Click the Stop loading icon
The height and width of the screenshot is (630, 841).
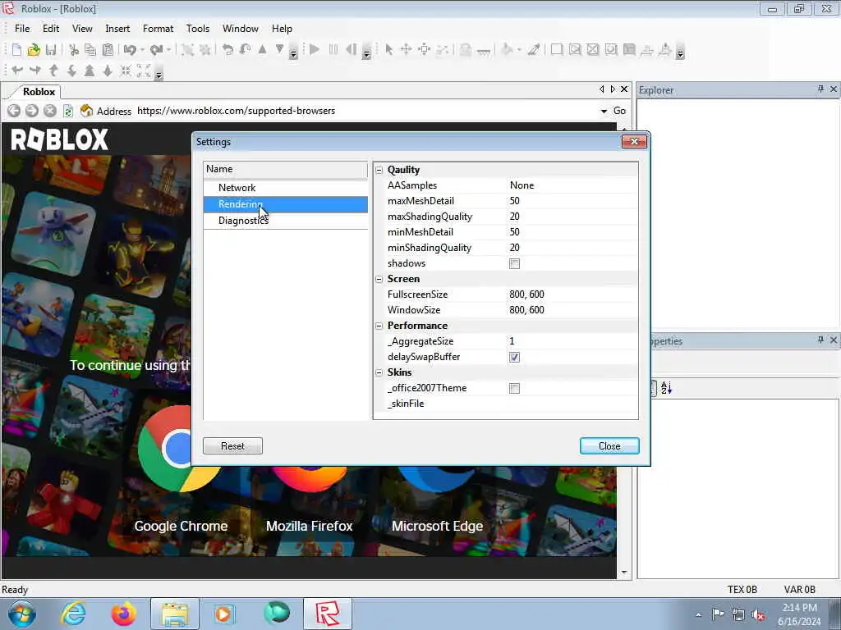click(x=50, y=111)
